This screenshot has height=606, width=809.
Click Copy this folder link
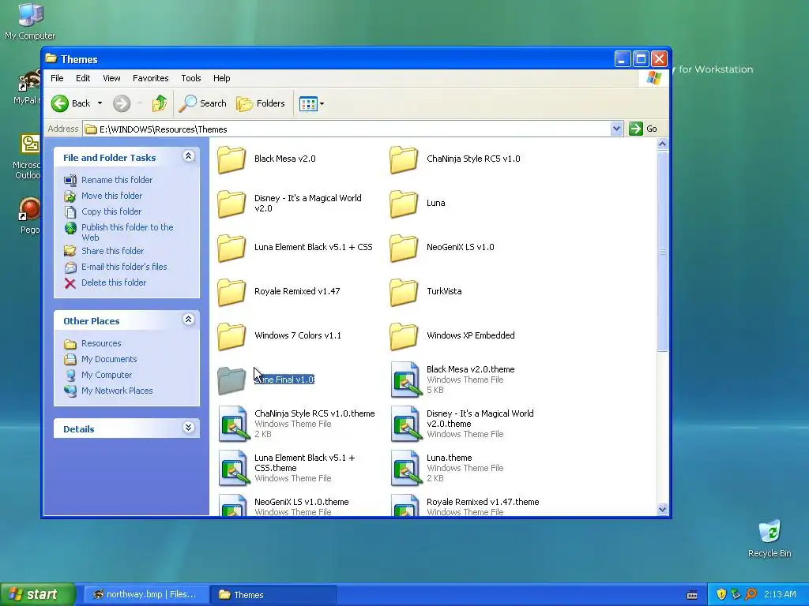(x=111, y=211)
